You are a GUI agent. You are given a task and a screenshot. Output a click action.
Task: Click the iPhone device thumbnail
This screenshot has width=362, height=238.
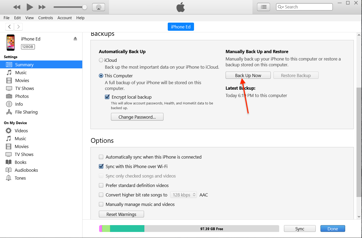coord(11,42)
